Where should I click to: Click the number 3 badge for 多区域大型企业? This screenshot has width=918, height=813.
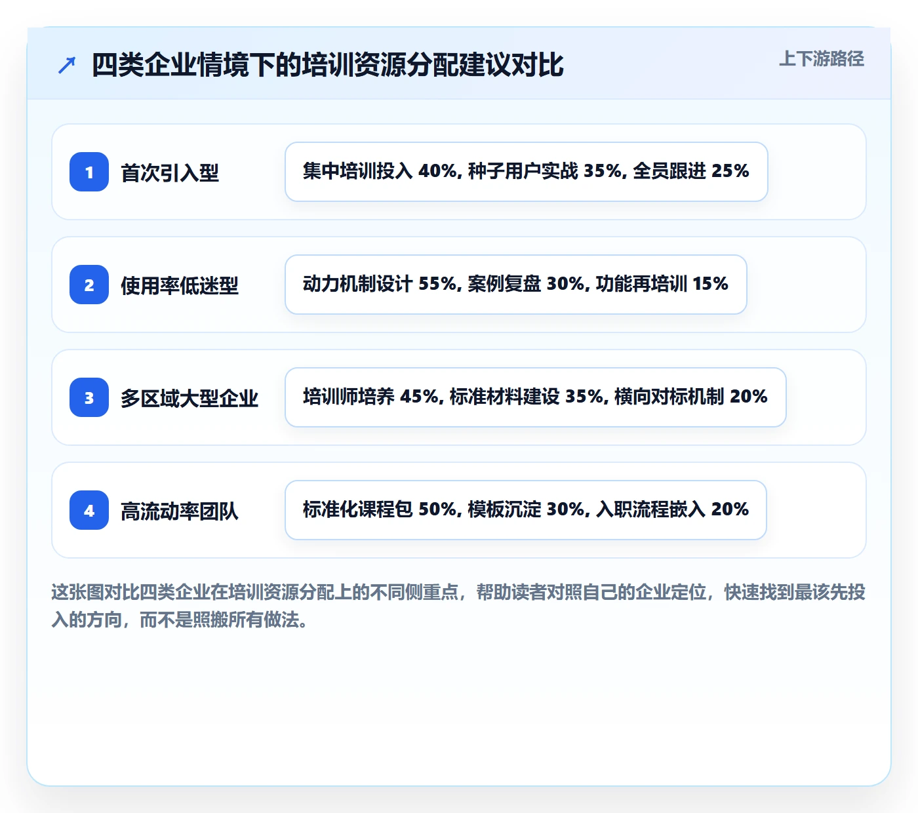tap(89, 397)
